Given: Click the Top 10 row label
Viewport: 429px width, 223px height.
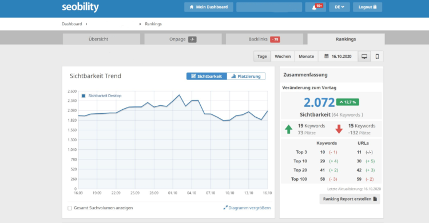Looking at the screenshot, I should click(300, 161).
